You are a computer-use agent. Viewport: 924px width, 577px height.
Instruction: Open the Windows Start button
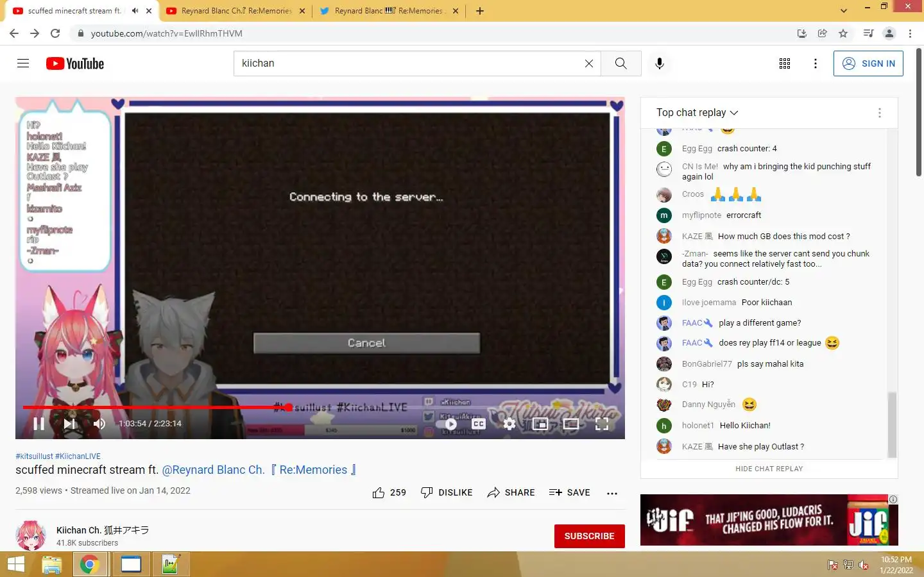coord(15,565)
